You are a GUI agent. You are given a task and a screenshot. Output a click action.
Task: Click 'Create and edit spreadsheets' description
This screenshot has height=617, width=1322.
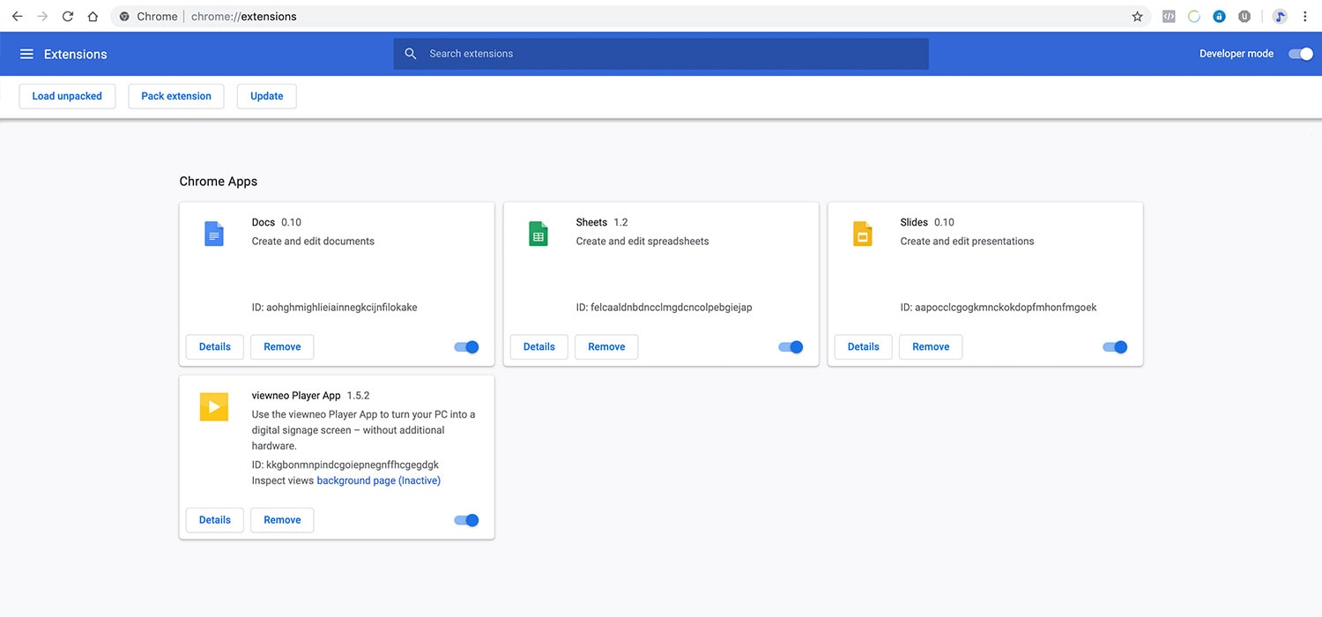click(642, 241)
